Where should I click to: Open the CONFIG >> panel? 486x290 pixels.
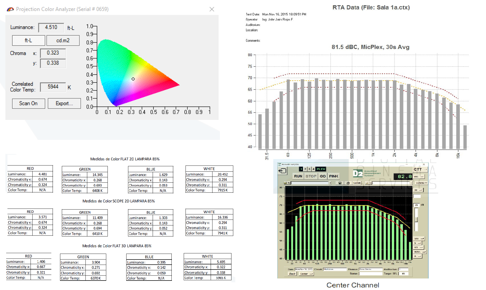(421, 183)
